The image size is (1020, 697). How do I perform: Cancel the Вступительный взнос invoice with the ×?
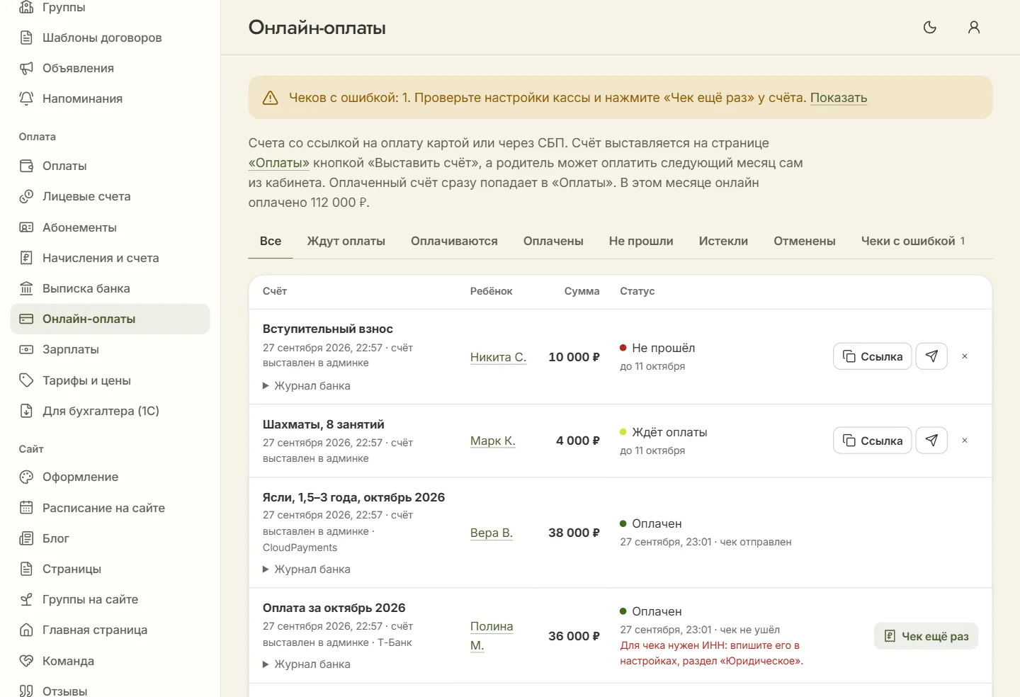click(965, 356)
